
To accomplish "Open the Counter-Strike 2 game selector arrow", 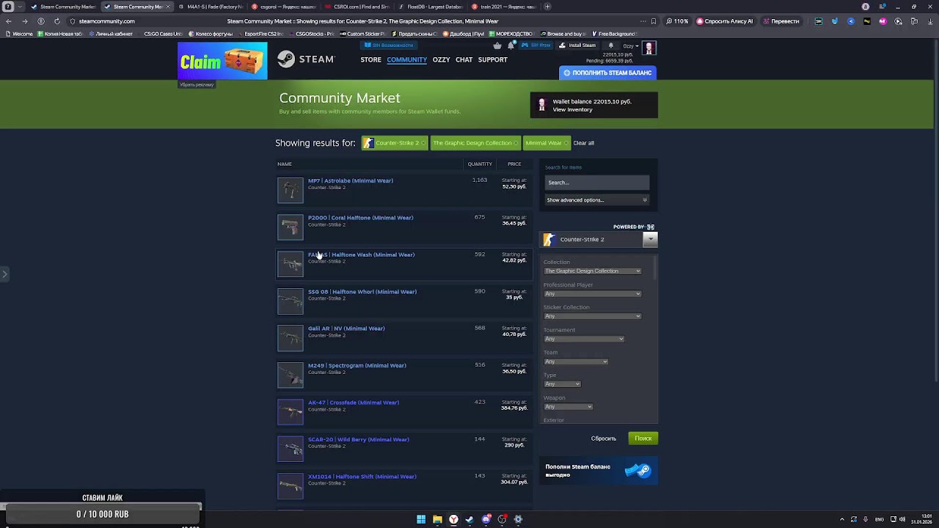I will point(650,239).
